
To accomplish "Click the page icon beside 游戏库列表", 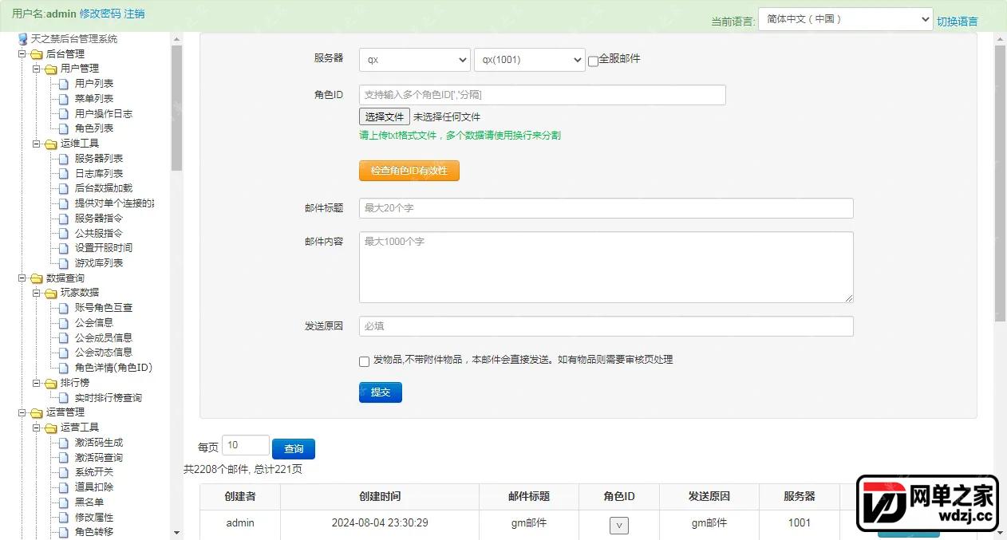I will pos(65,263).
